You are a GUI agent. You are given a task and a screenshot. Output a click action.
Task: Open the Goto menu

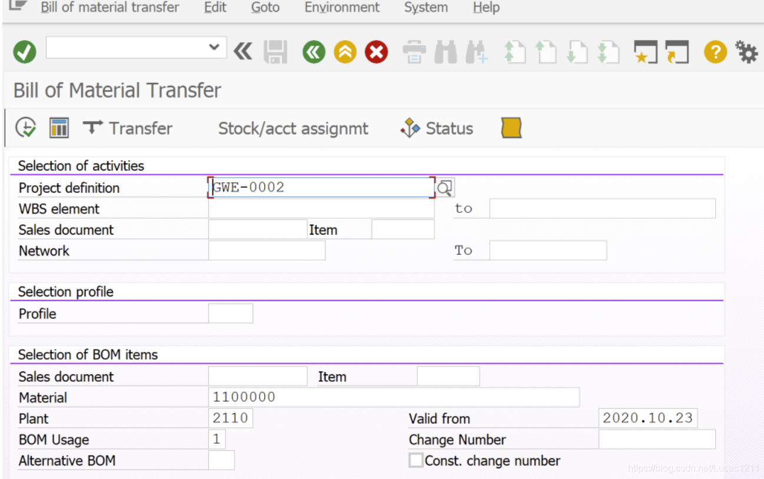point(265,8)
